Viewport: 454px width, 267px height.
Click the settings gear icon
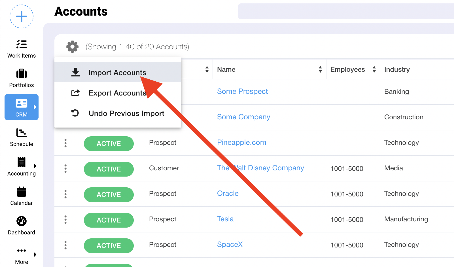73,46
